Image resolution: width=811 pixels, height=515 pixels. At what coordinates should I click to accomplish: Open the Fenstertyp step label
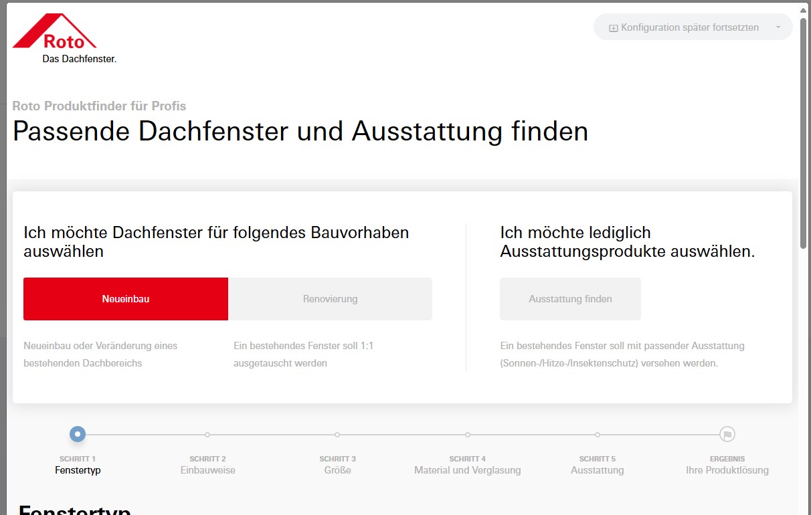point(78,470)
